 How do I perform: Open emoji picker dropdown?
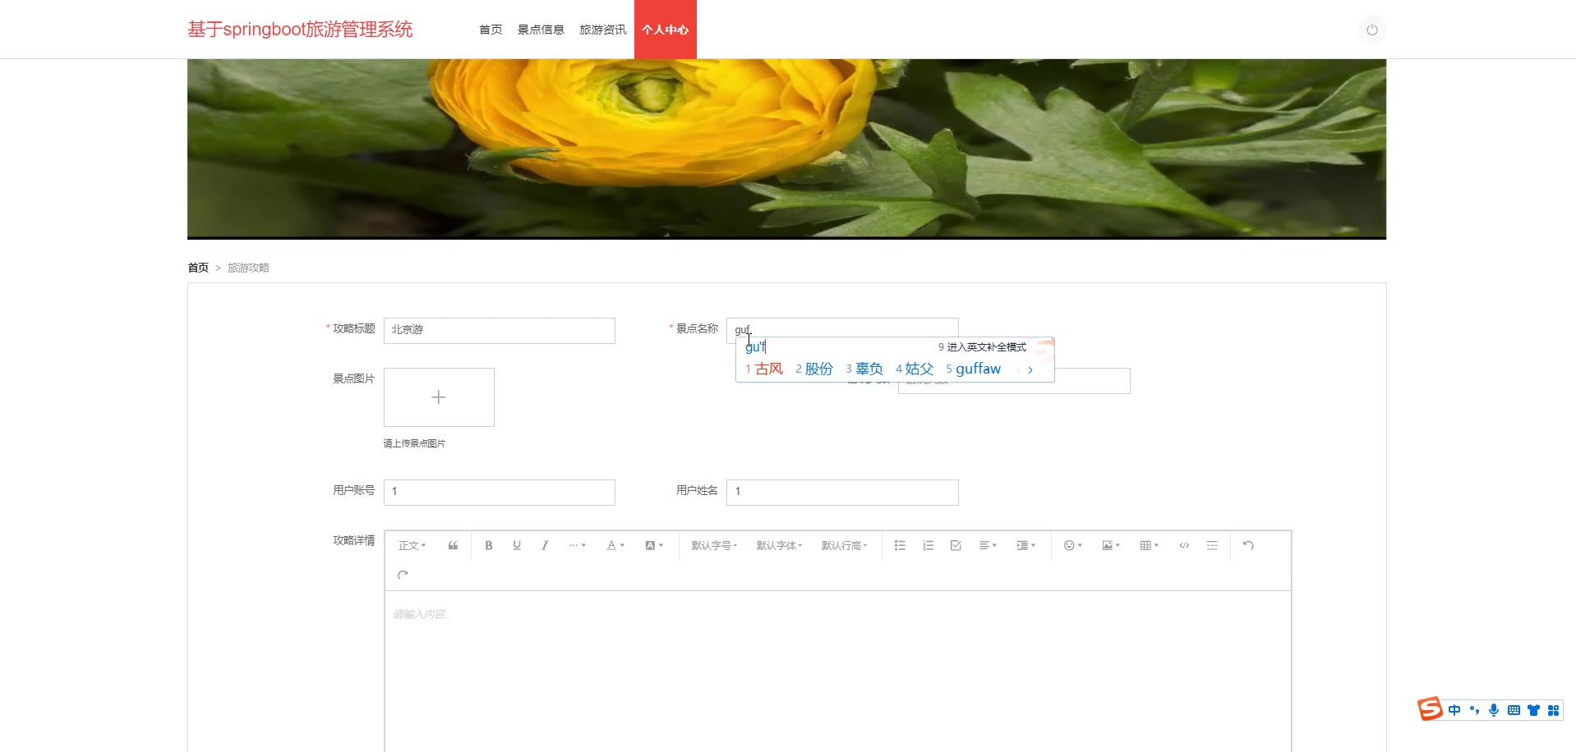pos(1073,546)
